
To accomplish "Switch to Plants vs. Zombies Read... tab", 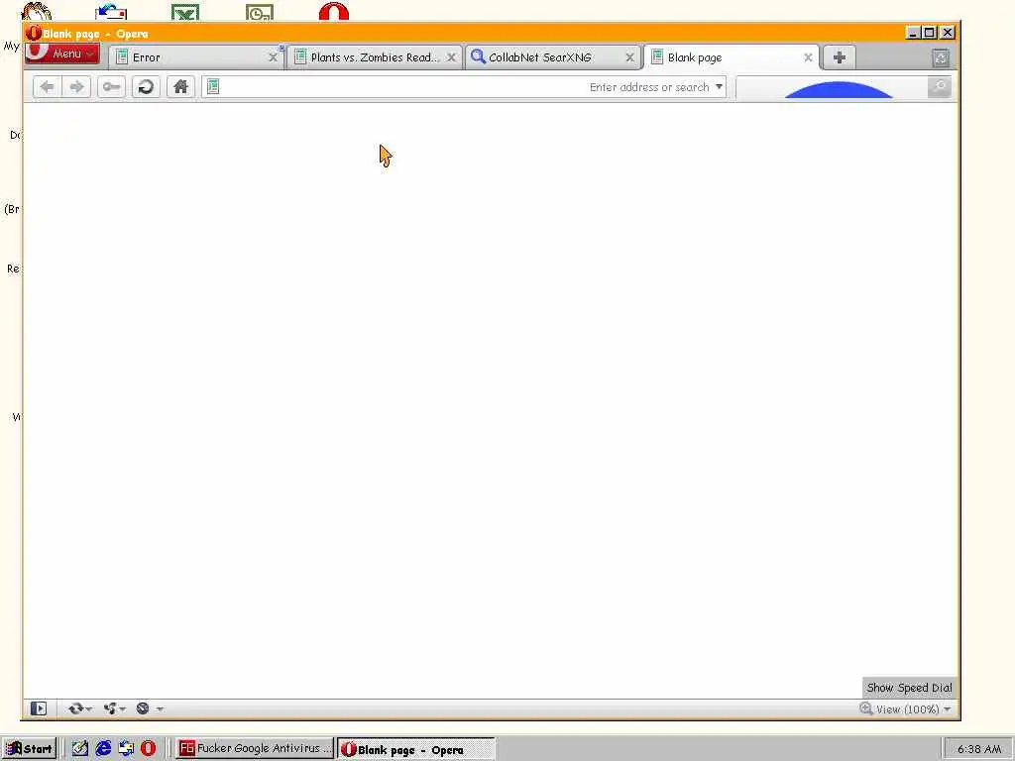I will click(x=376, y=56).
